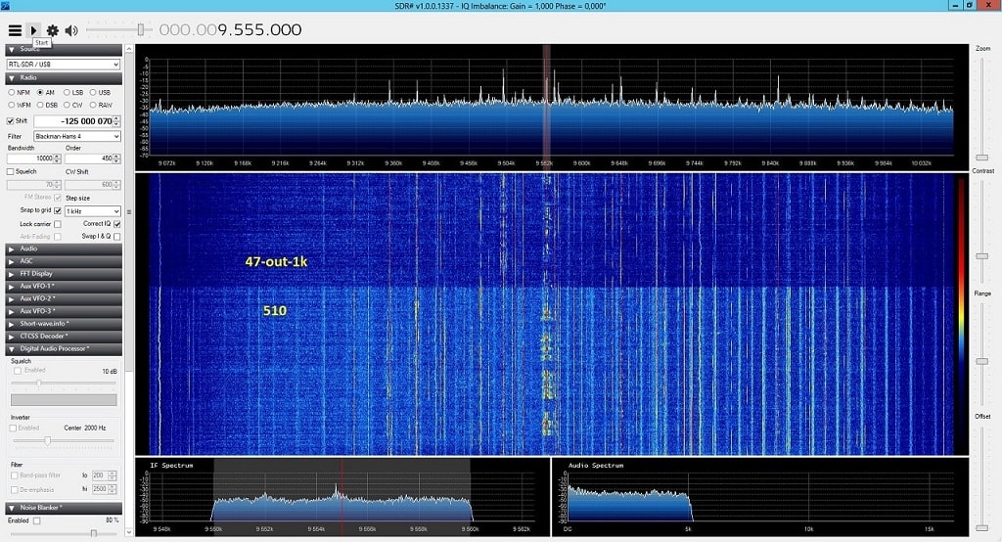1002x542 pixels.
Task: Enable the Noise Blanker checkbox
Action: 36,520
